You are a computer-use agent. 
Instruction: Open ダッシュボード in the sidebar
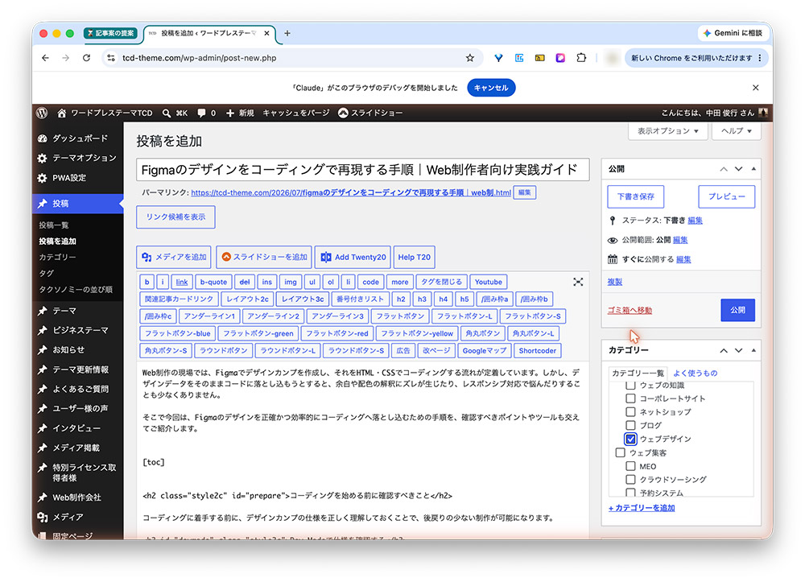tap(80, 138)
